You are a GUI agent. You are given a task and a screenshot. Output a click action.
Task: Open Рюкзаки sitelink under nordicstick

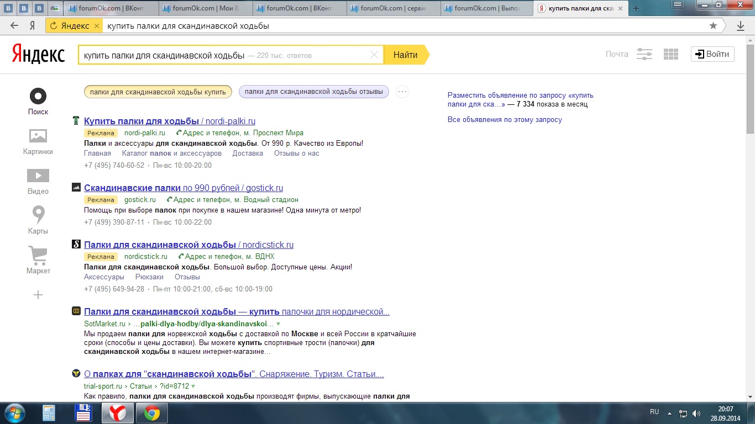(149, 277)
